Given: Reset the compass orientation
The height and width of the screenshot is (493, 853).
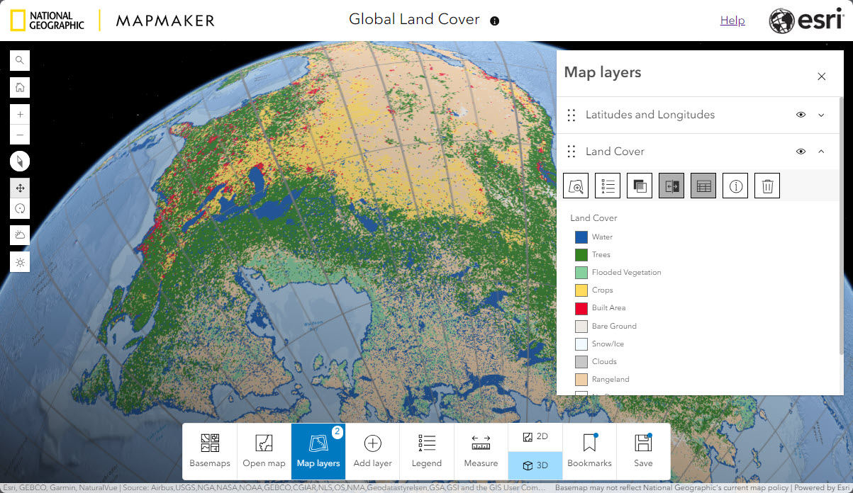Looking at the screenshot, I should tap(20, 161).
